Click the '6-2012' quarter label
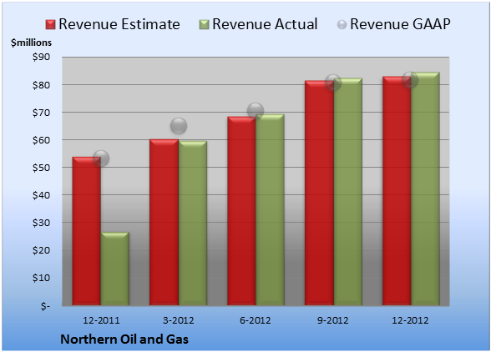This screenshot has width=491, height=352. coord(256,320)
